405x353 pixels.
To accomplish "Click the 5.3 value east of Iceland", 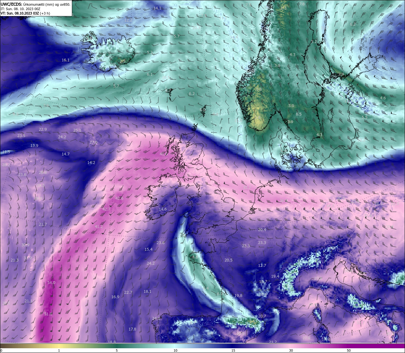I will [x=150, y=53].
